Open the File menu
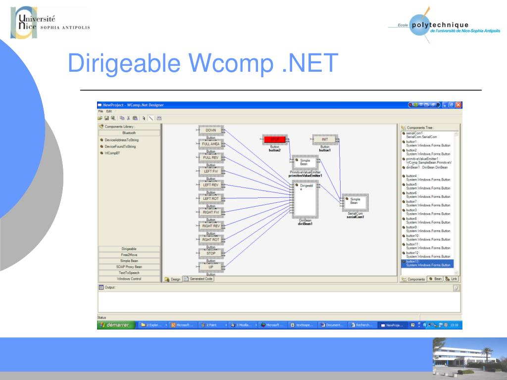 (101, 111)
